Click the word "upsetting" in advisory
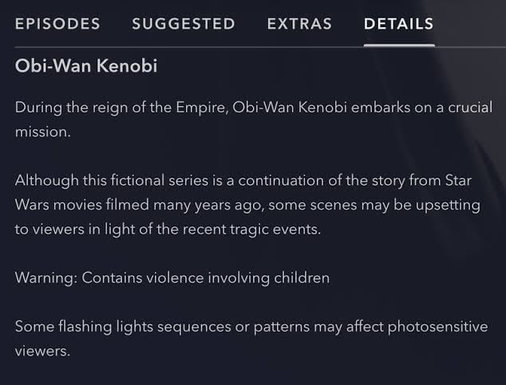 pos(448,205)
